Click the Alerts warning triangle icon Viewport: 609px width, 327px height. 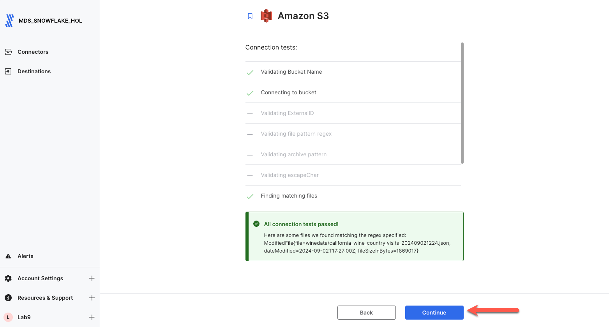(8, 256)
